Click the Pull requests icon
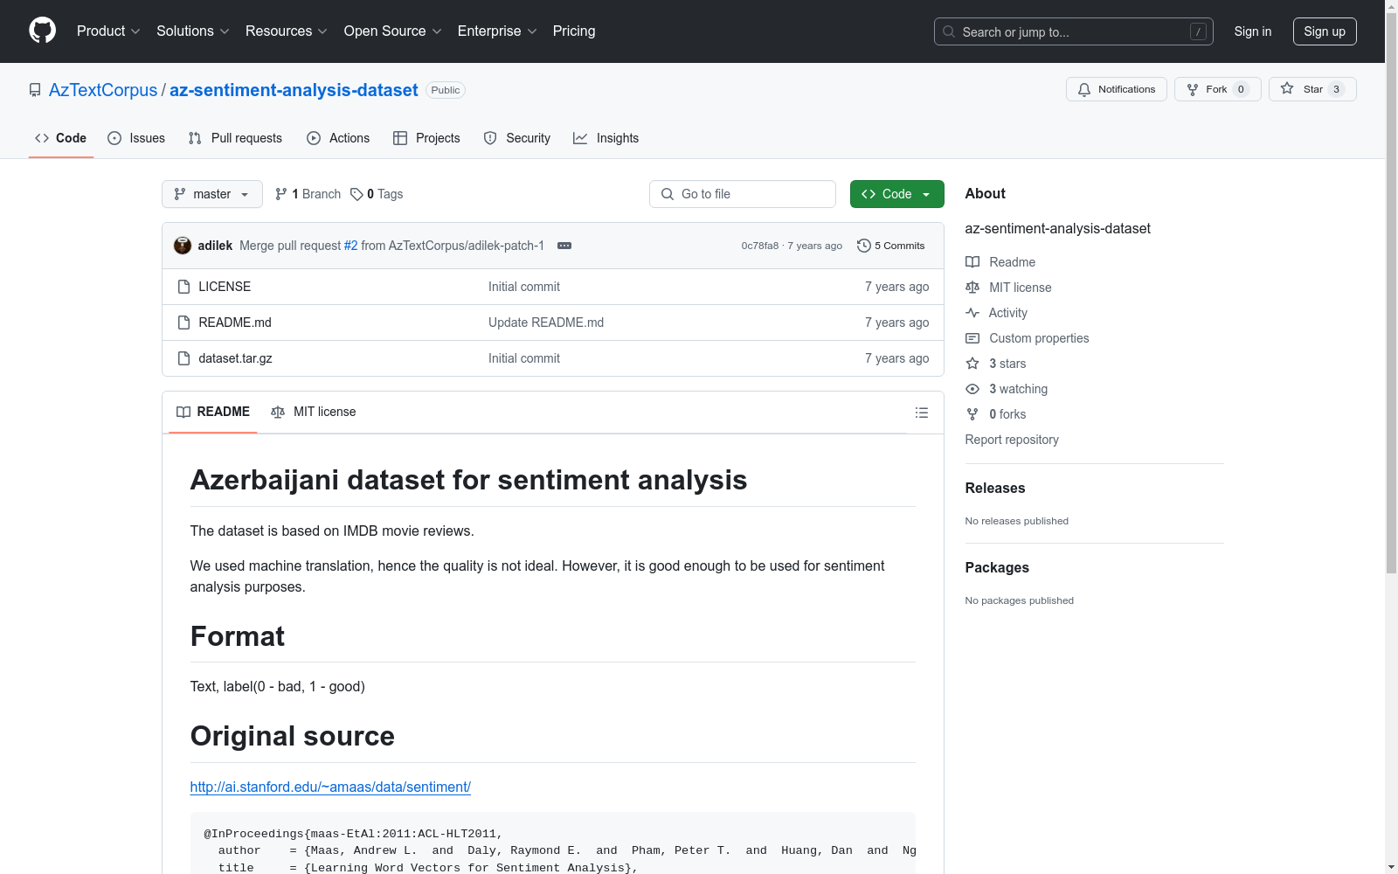1398x874 pixels. pos(195,138)
